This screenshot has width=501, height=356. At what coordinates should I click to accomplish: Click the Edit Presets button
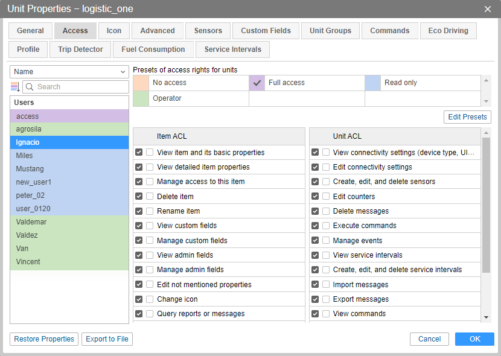tap(467, 117)
